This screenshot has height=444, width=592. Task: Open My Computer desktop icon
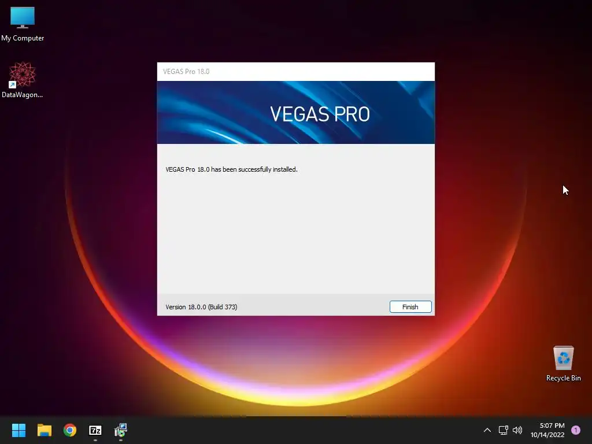pyautogui.click(x=23, y=24)
